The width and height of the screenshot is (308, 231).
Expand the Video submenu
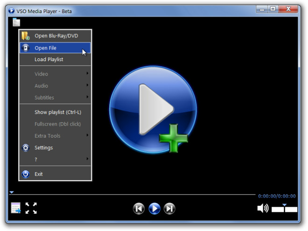tap(55, 74)
